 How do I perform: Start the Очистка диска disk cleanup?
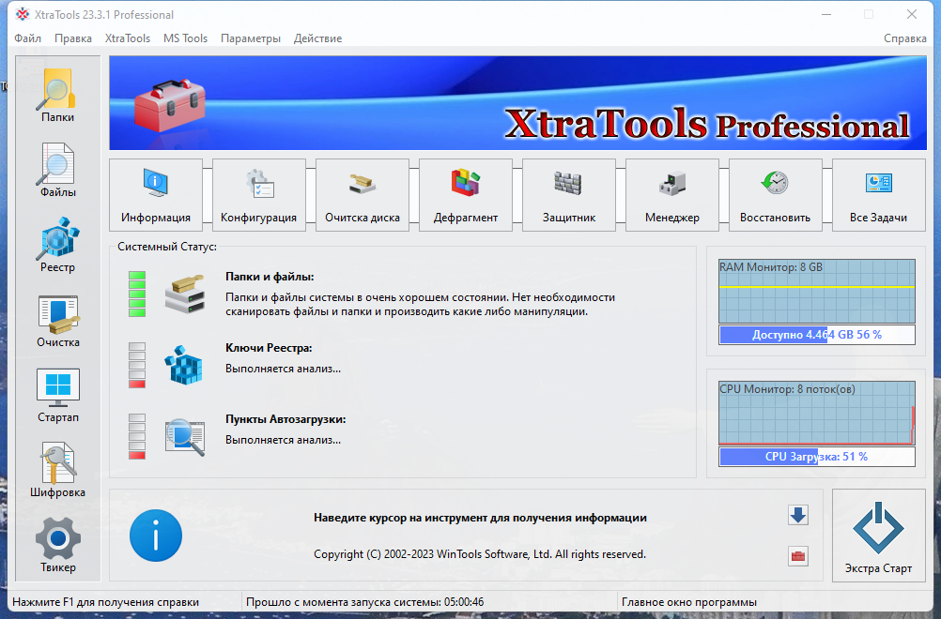(x=362, y=194)
